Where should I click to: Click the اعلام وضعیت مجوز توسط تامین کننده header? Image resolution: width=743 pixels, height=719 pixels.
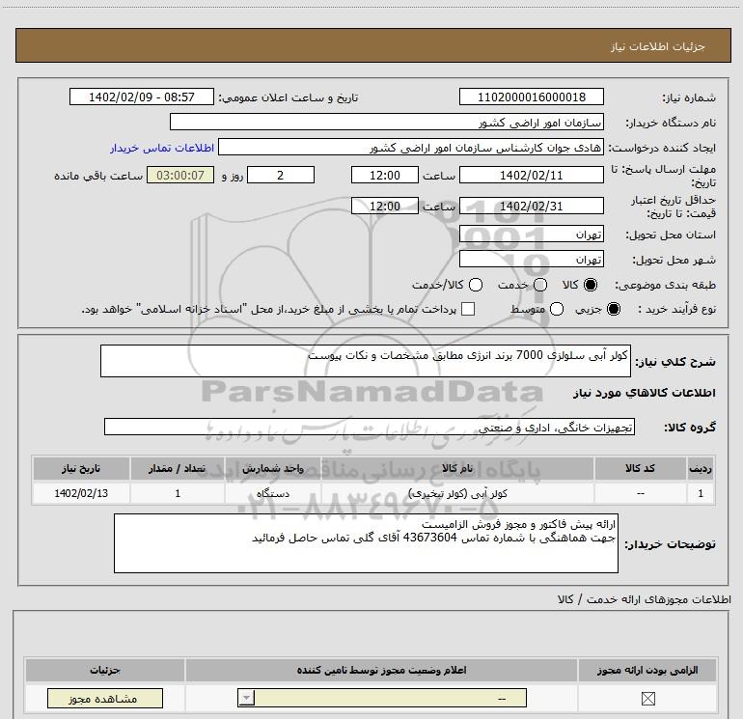(381, 670)
